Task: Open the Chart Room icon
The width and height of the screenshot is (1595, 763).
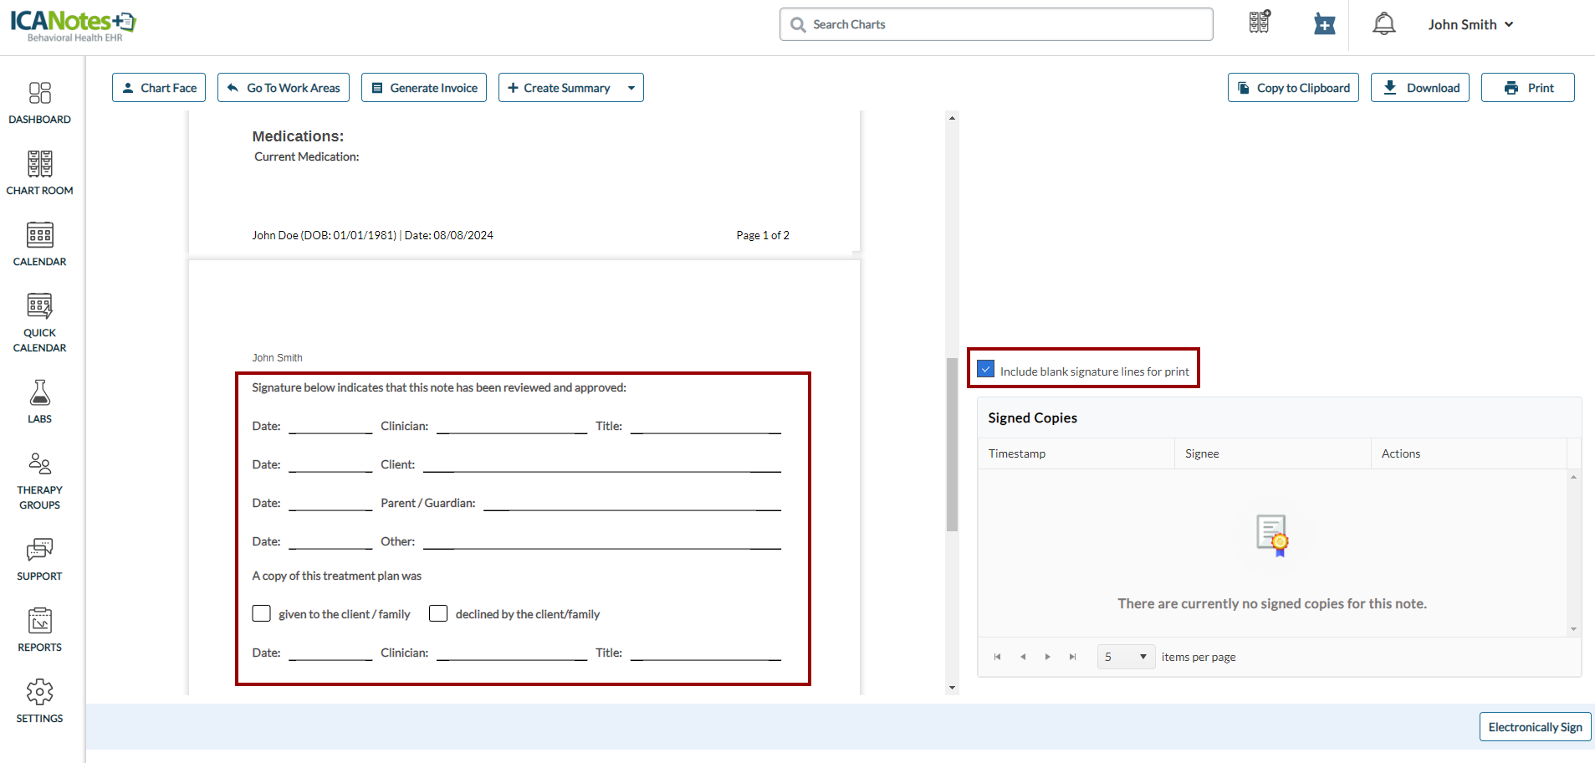Action: coord(39,172)
